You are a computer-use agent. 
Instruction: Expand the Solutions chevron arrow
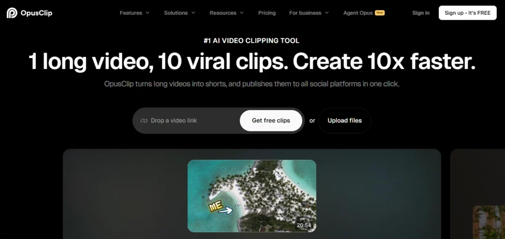click(193, 13)
